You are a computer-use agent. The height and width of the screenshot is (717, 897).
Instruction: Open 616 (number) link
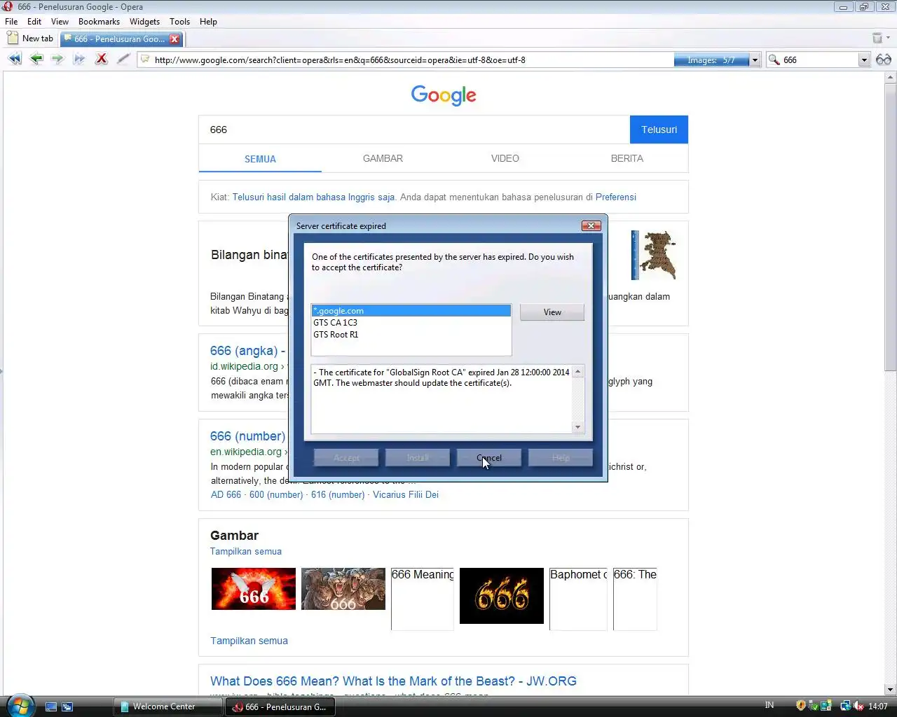click(x=338, y=494)
